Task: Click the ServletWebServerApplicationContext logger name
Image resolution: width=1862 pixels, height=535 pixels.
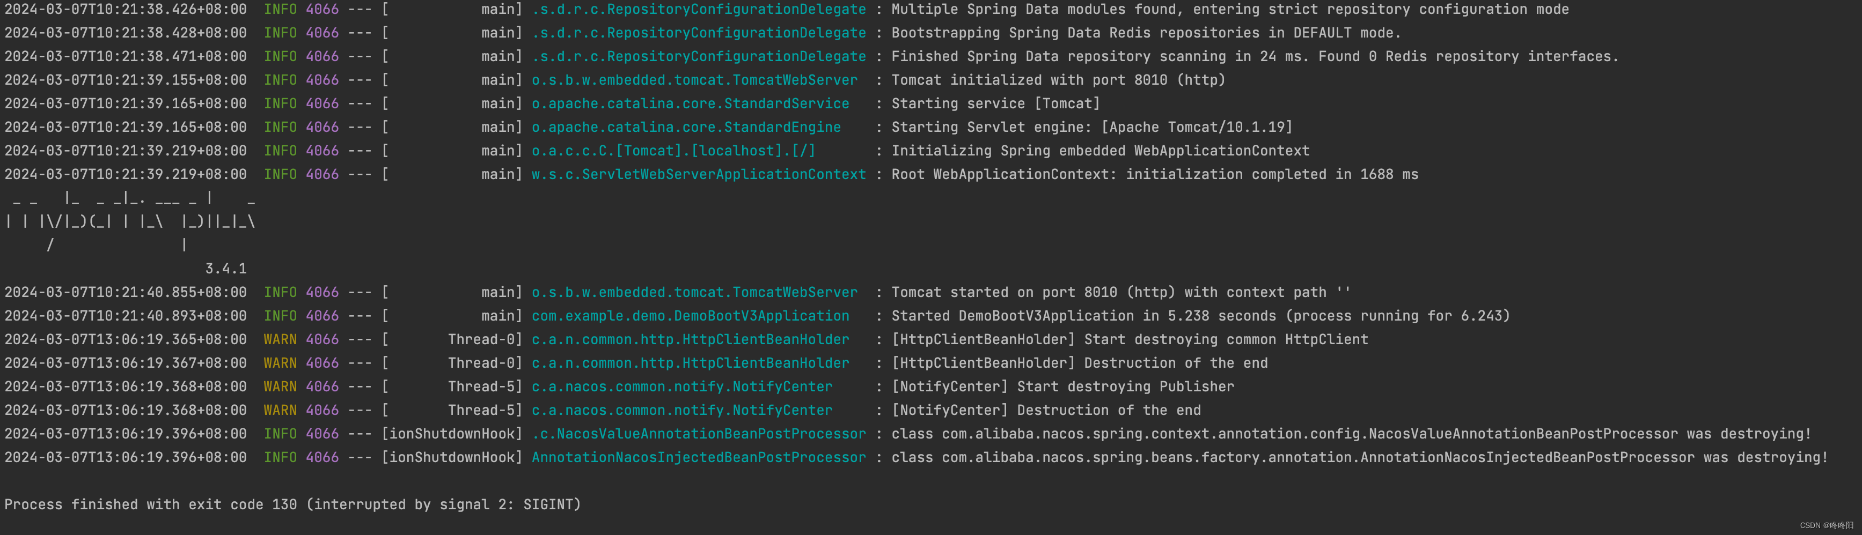Action: (698, 174)
